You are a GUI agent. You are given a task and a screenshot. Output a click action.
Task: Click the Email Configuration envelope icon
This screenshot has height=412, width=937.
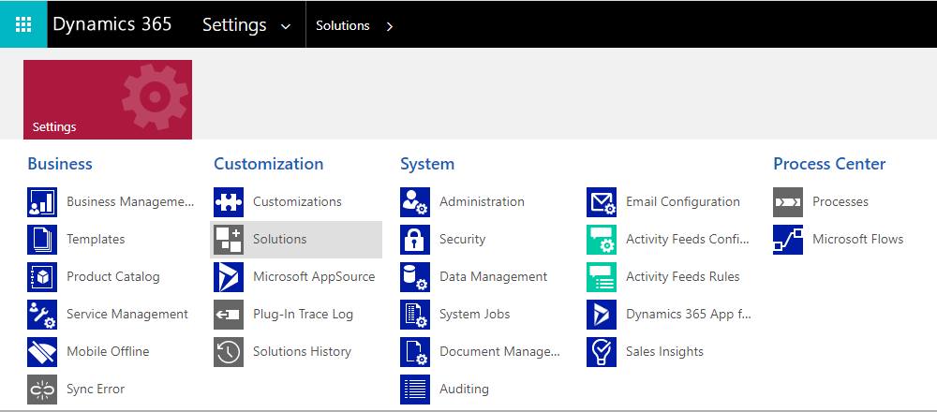point(602,202)
